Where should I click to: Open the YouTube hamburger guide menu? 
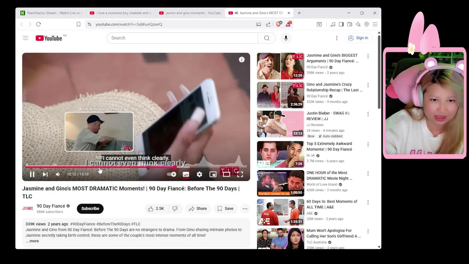tap(25, 38)
